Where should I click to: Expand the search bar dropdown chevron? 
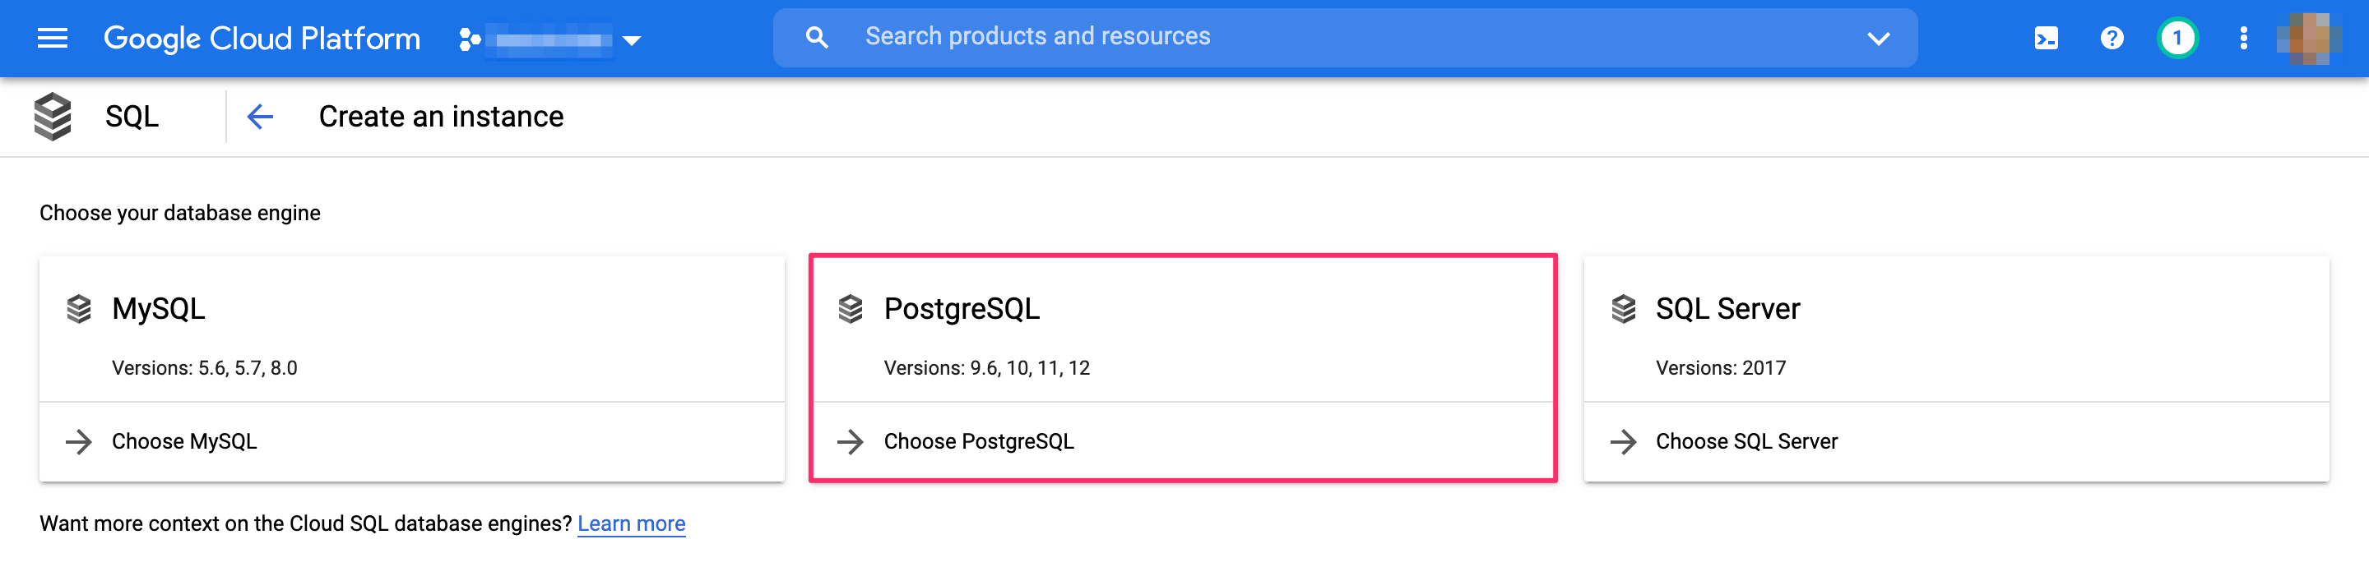1878,39
